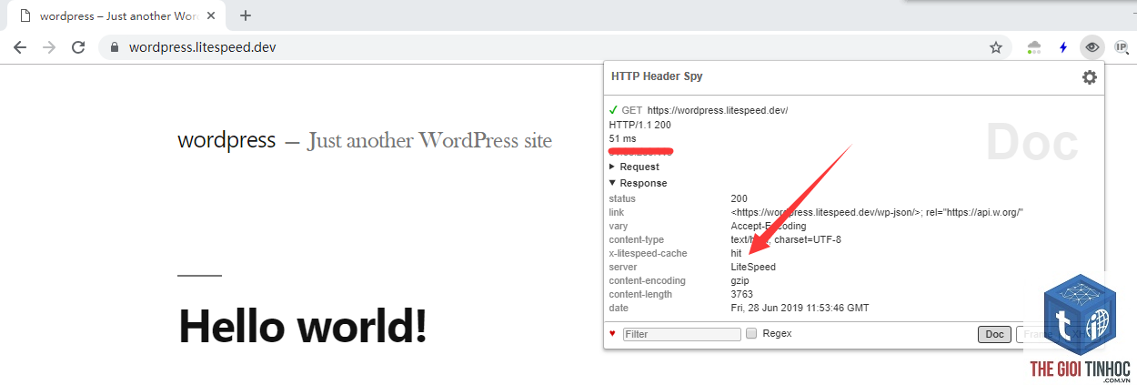This screenshot has height=385, width=1137.
Task: Toggle the HTTP Header Spy eye icon
Action: coord(1092,47)
